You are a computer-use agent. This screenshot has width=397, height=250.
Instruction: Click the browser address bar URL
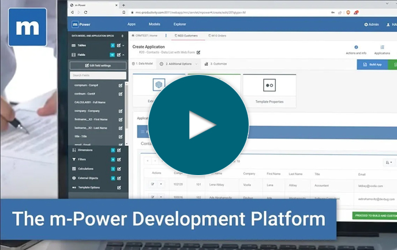(190, 13)
